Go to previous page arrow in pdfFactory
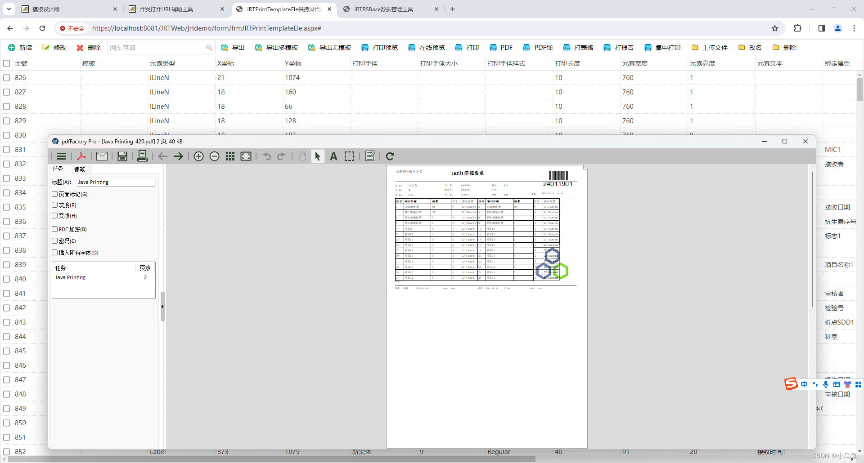 pos(162,156)
